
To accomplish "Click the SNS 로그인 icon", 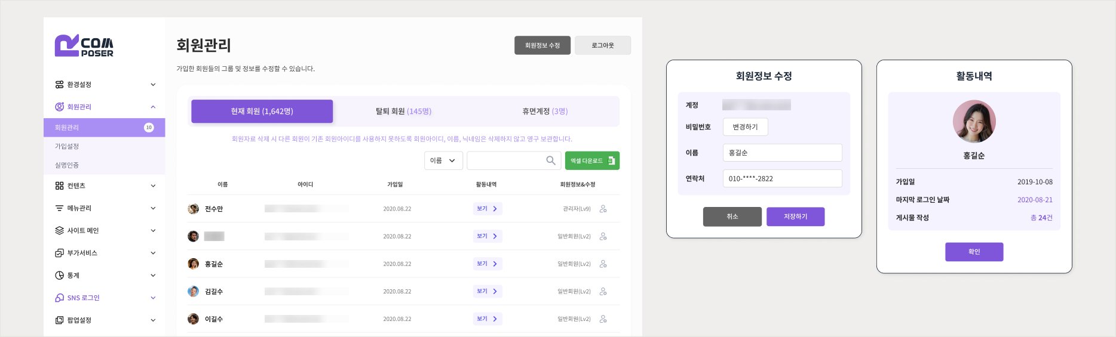I will pos(59,298).
